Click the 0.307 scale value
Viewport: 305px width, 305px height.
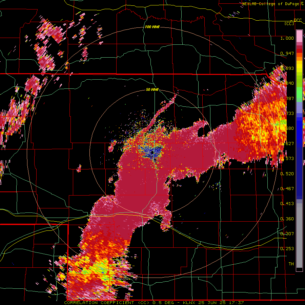click(x=287, y=233)
